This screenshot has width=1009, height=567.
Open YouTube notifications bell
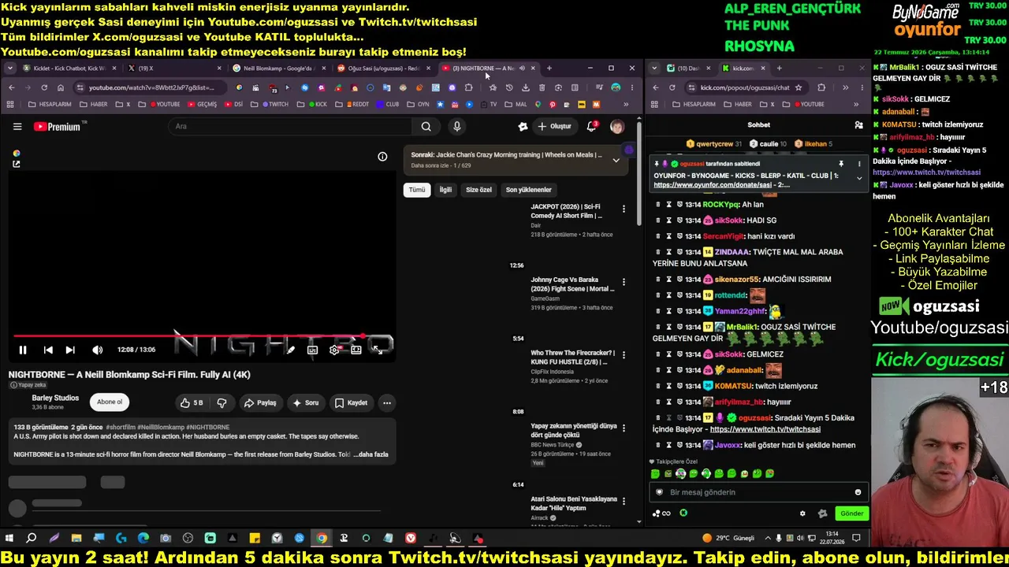click(591, 126)
